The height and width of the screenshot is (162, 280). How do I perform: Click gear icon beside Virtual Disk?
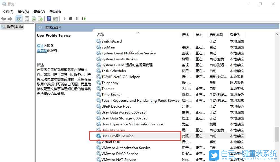99,142
